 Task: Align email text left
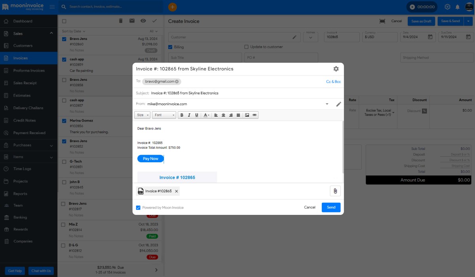point(216,115)
